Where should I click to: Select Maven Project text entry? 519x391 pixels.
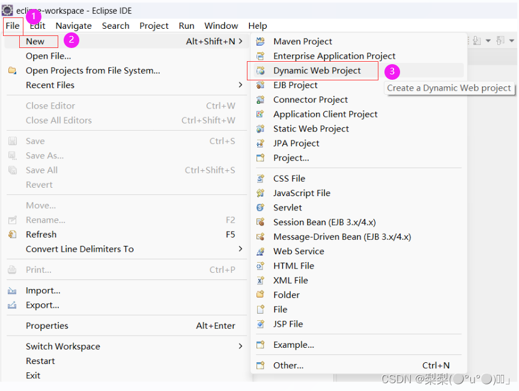coord(303,41)
